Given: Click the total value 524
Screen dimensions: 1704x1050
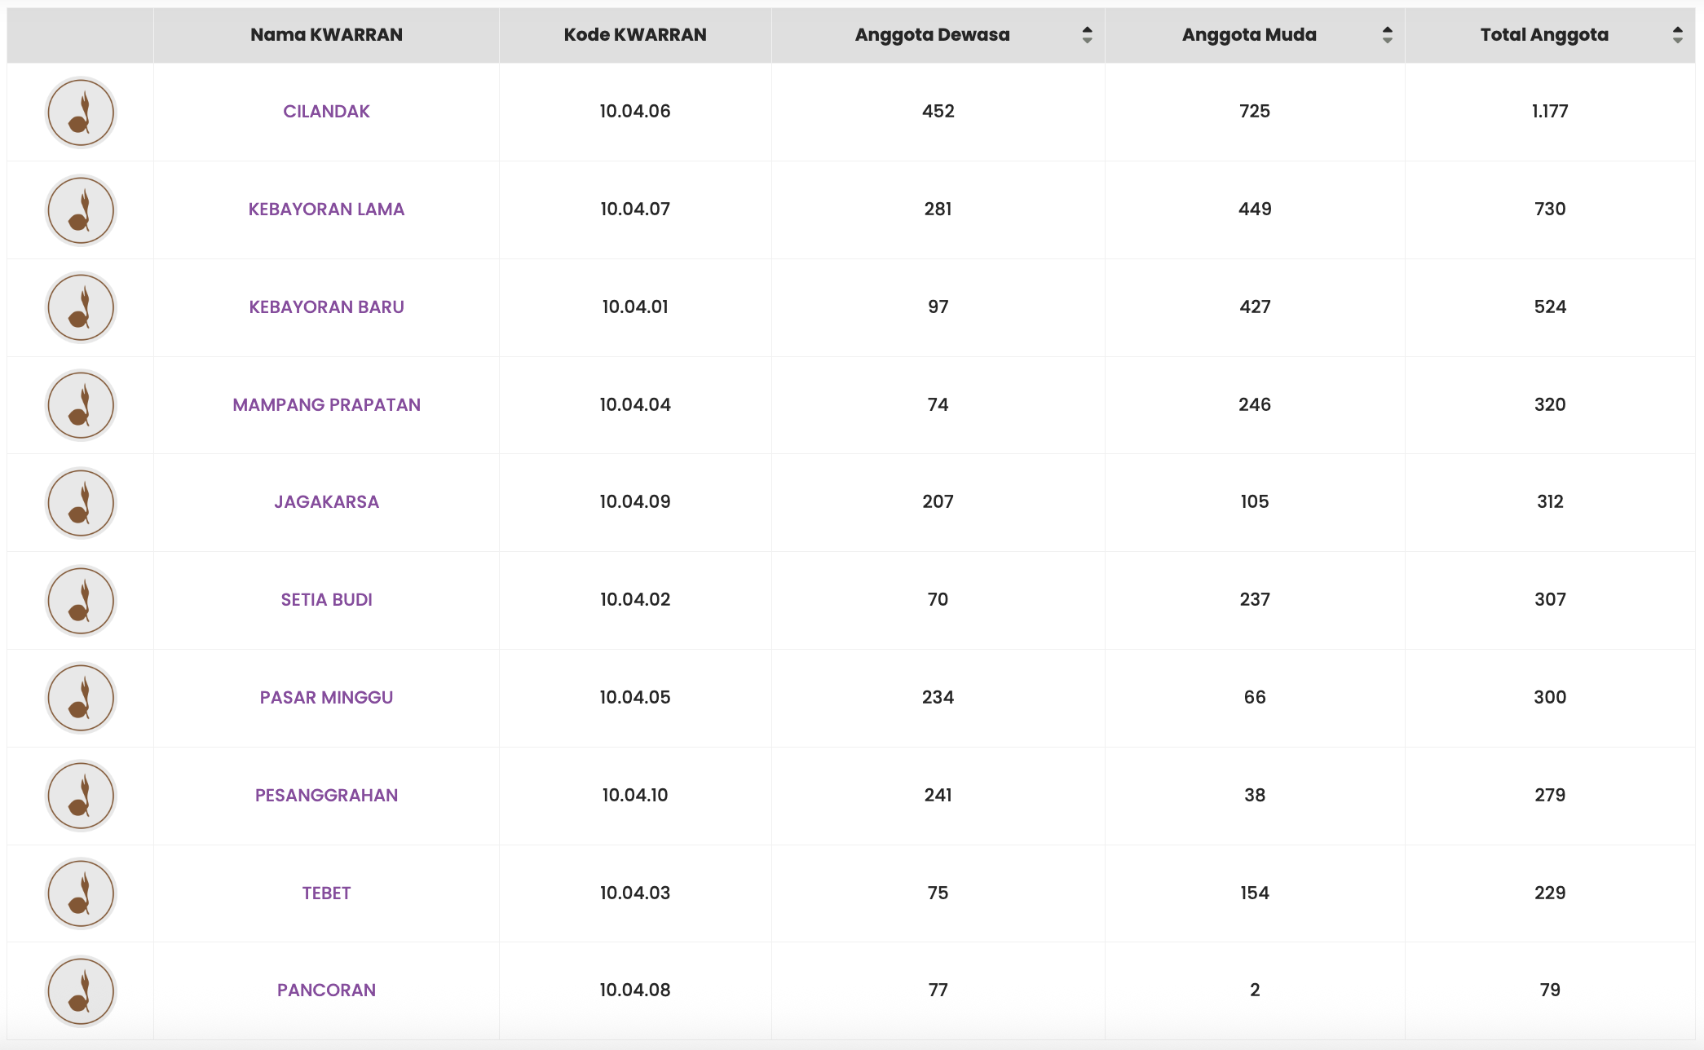Looking at the screenshot, I should coord(1550,307).
